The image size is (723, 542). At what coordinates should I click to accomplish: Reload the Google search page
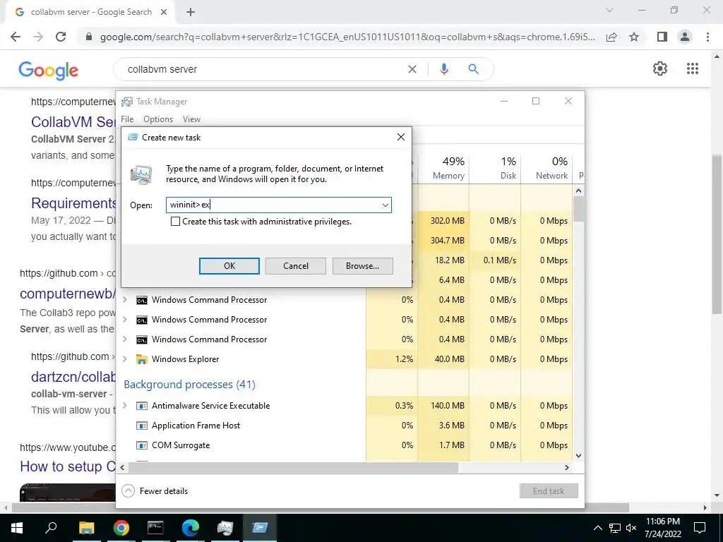pos(61,37)
